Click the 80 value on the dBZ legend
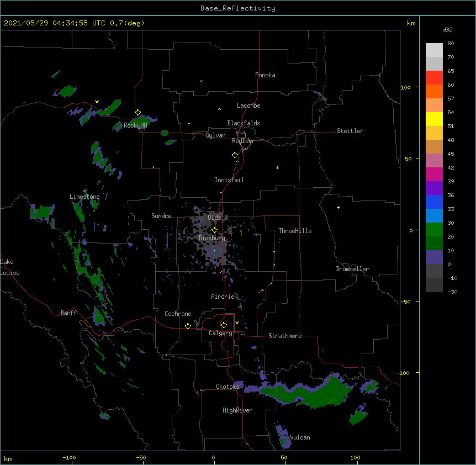476x465 pixels. pyautogui.click(x=451, y=44)
